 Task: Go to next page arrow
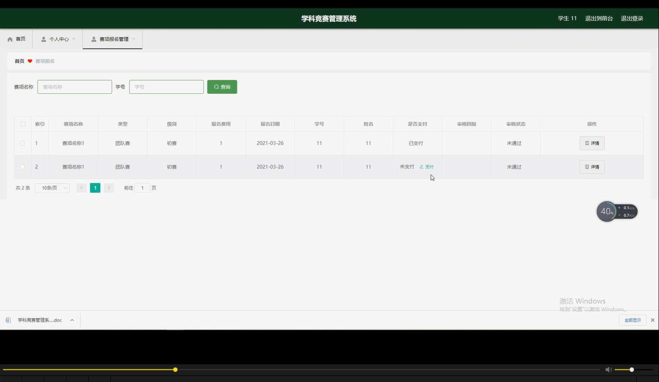point(109,188)
